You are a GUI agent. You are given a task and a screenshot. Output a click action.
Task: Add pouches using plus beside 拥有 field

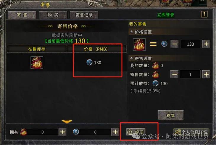point(62,132)
